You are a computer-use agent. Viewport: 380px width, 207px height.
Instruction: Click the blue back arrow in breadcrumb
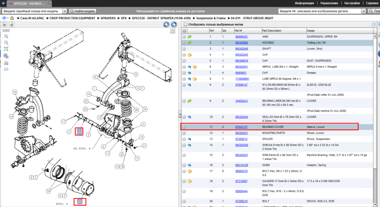4,18
